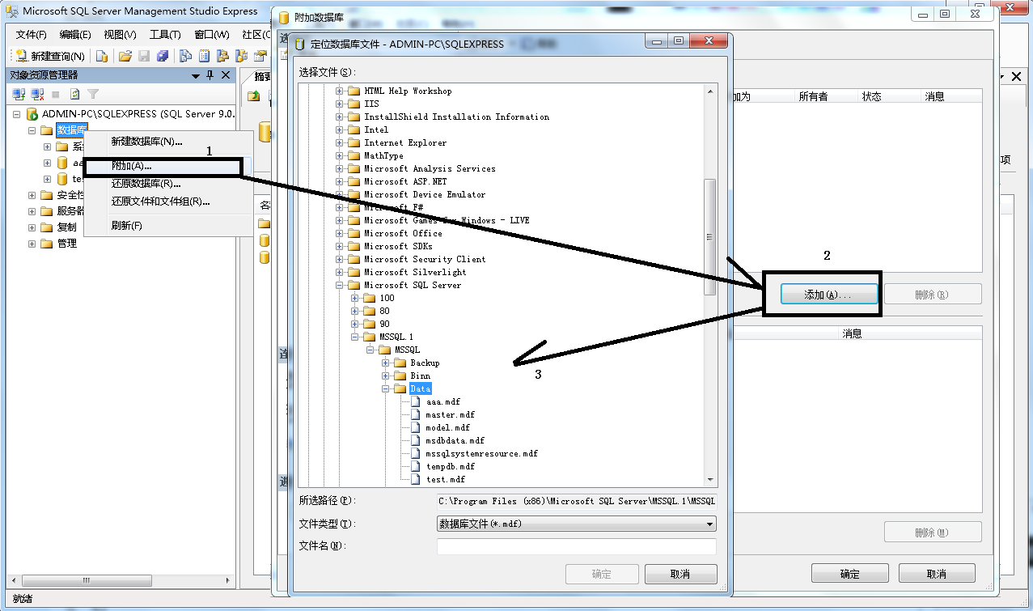Image resolution: width=1033 pixels, height=611 pixels.
Task: Click the Up folder icon in summary pane
Action: tap(254, 95)
